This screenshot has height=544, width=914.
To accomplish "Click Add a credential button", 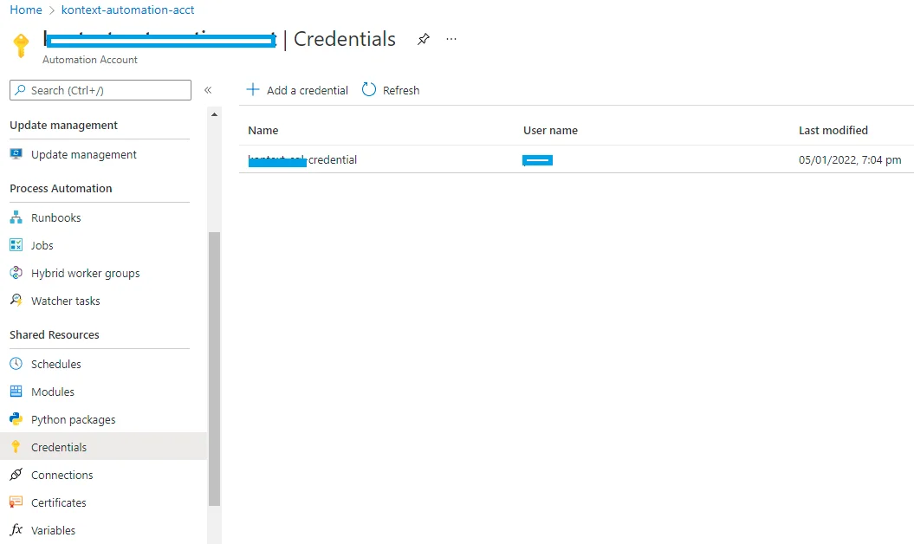I will tap(297, 90).
